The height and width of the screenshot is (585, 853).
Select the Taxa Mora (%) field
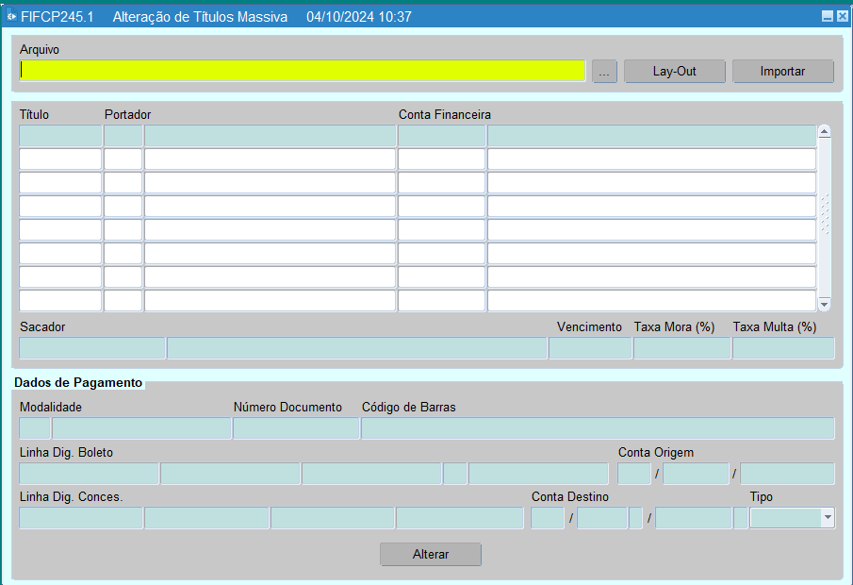click(x=681, y=348)
